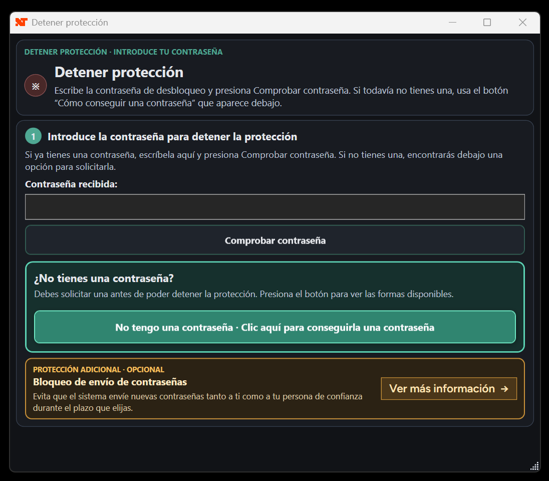Screen dimensions: 549x481
Task: Click the No tengo una contraseña button
Action: click(275, 327)
